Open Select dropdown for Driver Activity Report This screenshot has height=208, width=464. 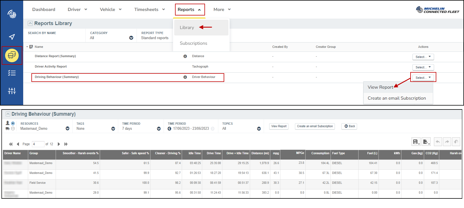(423, 67)
